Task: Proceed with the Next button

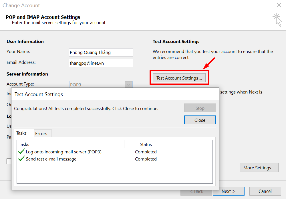Action: 228,191
